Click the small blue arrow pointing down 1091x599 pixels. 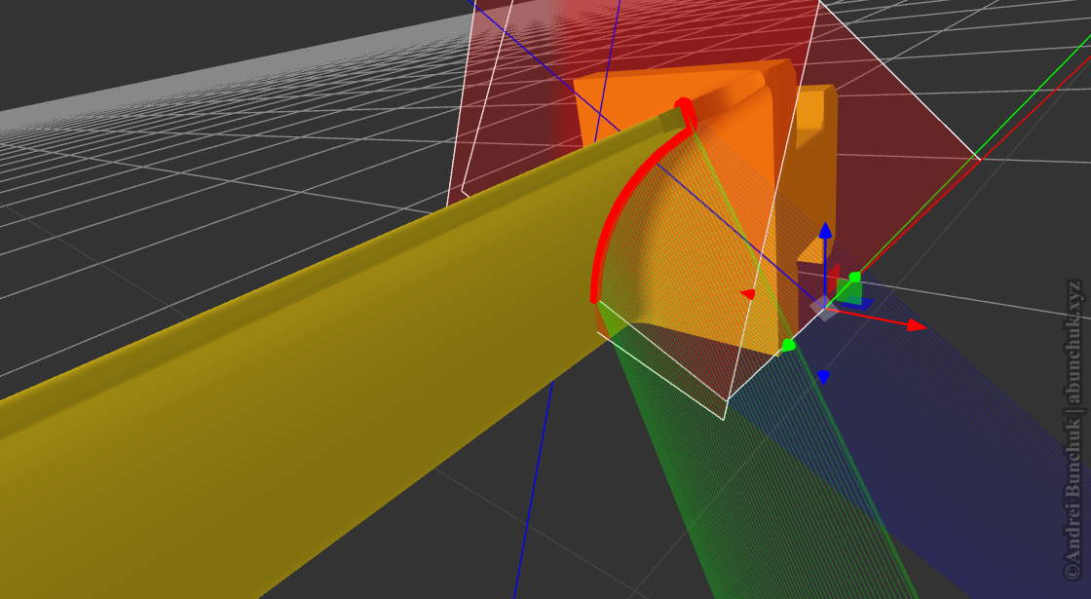[x=823, y=376]
